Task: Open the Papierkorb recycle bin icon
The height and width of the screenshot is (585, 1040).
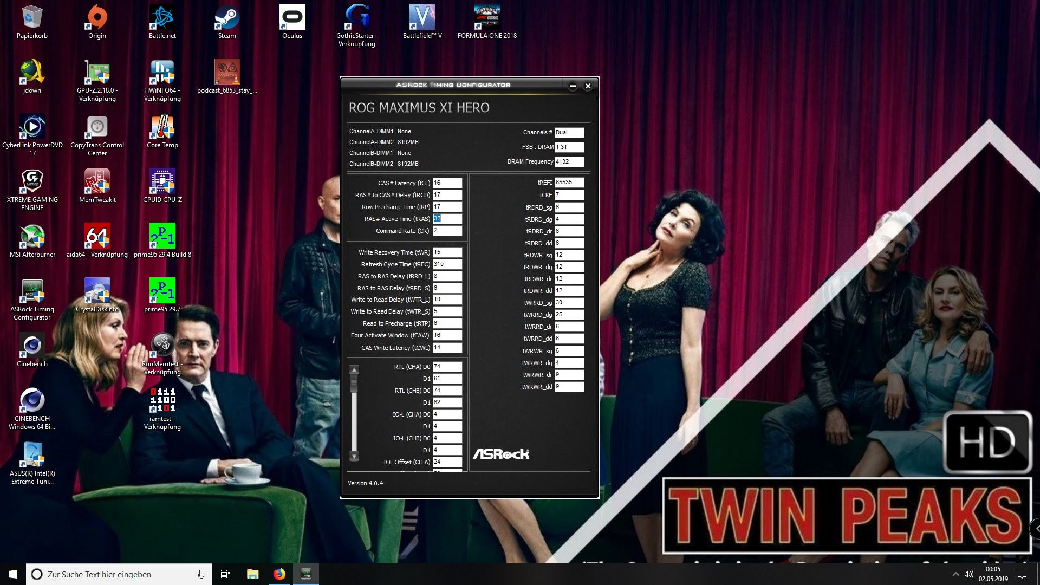Action: [32, 22]
